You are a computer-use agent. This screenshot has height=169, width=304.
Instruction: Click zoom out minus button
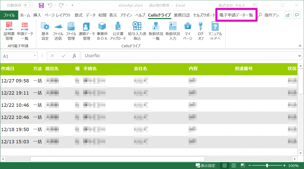250,165
